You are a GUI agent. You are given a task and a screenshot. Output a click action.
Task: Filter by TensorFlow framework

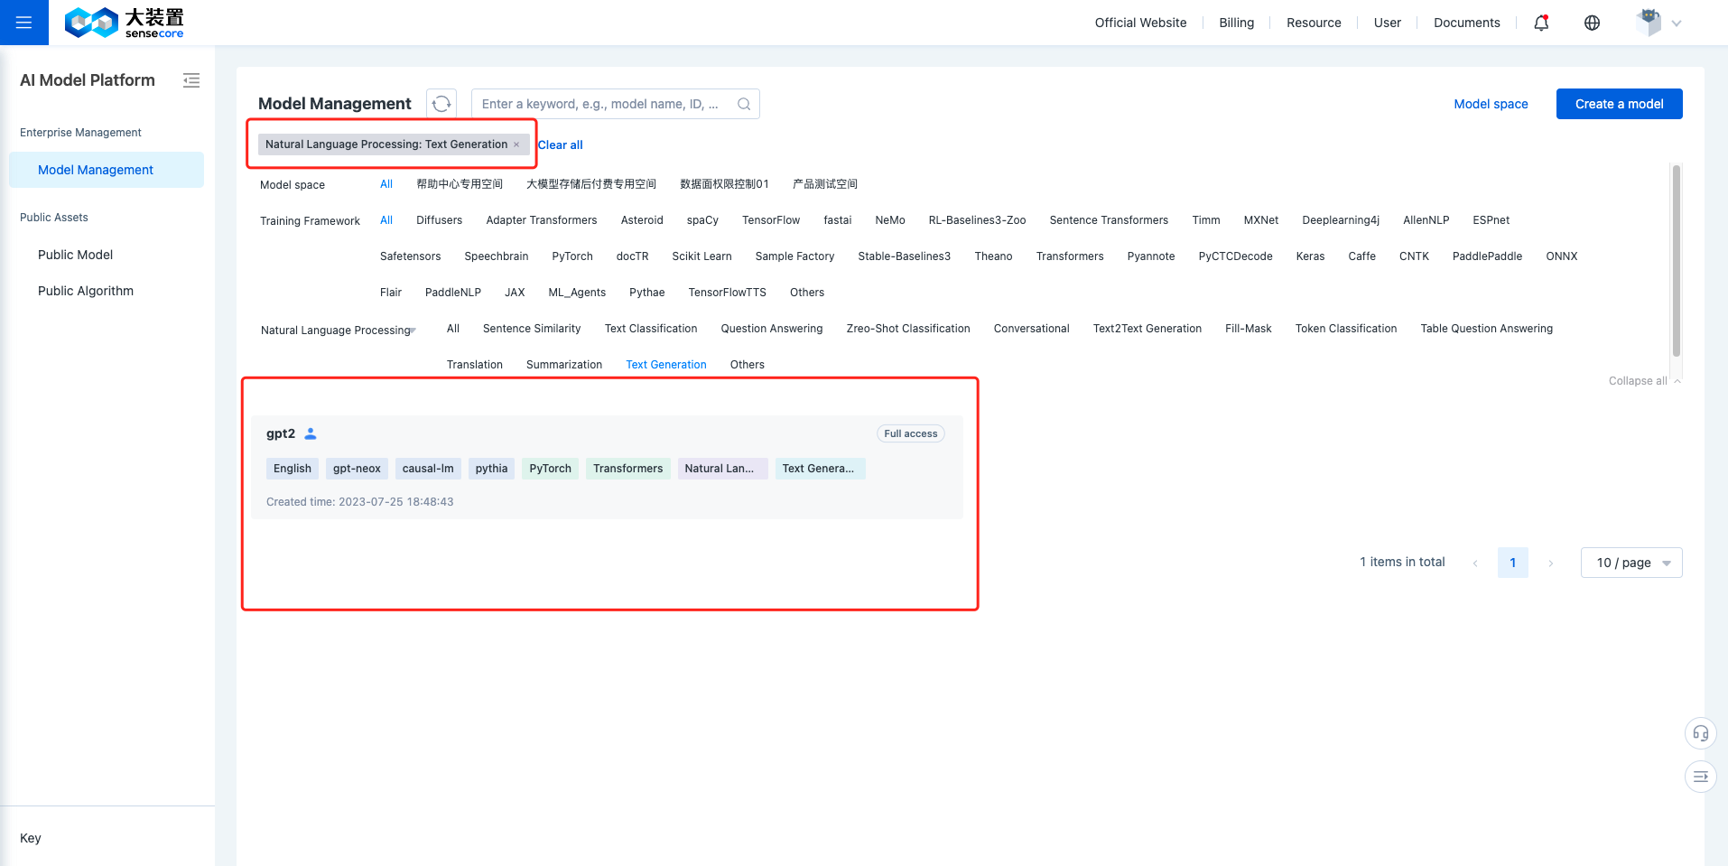[x=771, y=220]
